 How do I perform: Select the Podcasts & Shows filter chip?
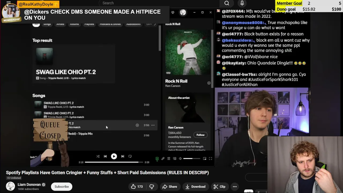click(x=110, y=24)
